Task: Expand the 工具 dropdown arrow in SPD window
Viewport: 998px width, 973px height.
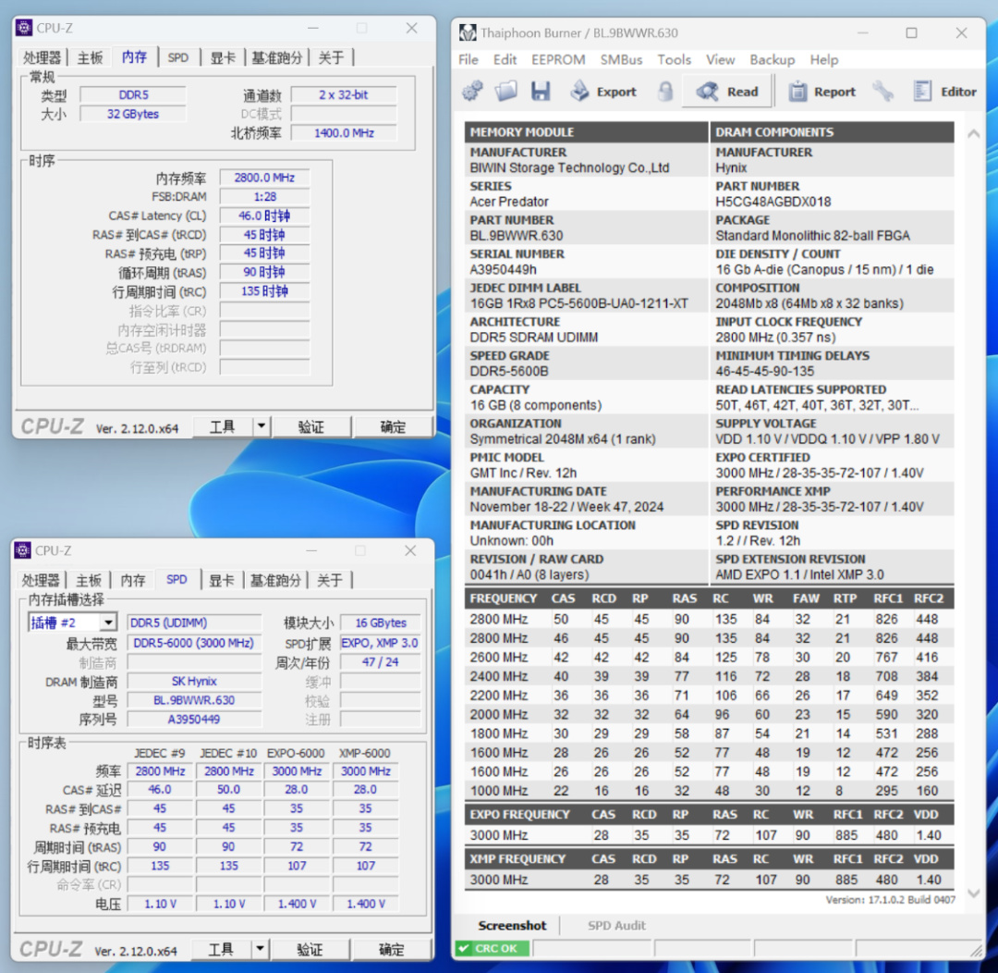Action: [260, 949]
